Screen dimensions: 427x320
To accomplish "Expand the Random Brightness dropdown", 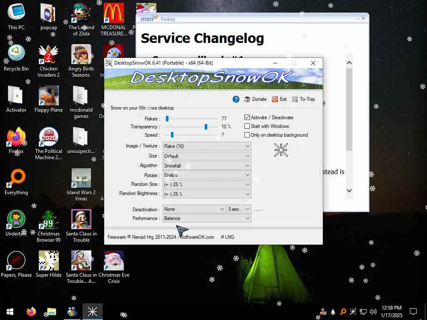I will [207, 194].
